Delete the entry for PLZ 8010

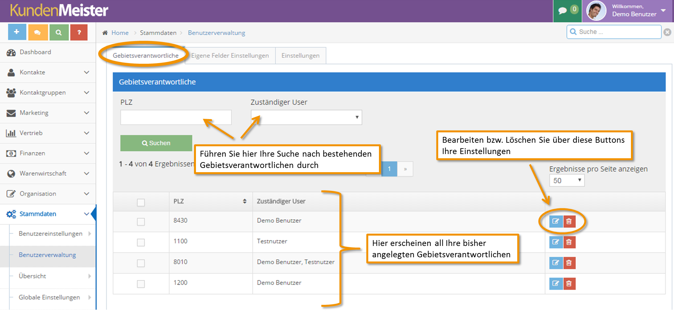tap(569, 263)
